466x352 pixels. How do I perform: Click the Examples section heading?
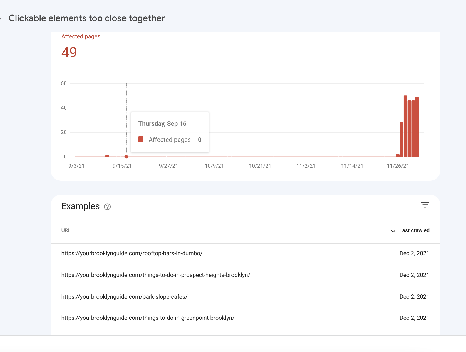point(80,206)
